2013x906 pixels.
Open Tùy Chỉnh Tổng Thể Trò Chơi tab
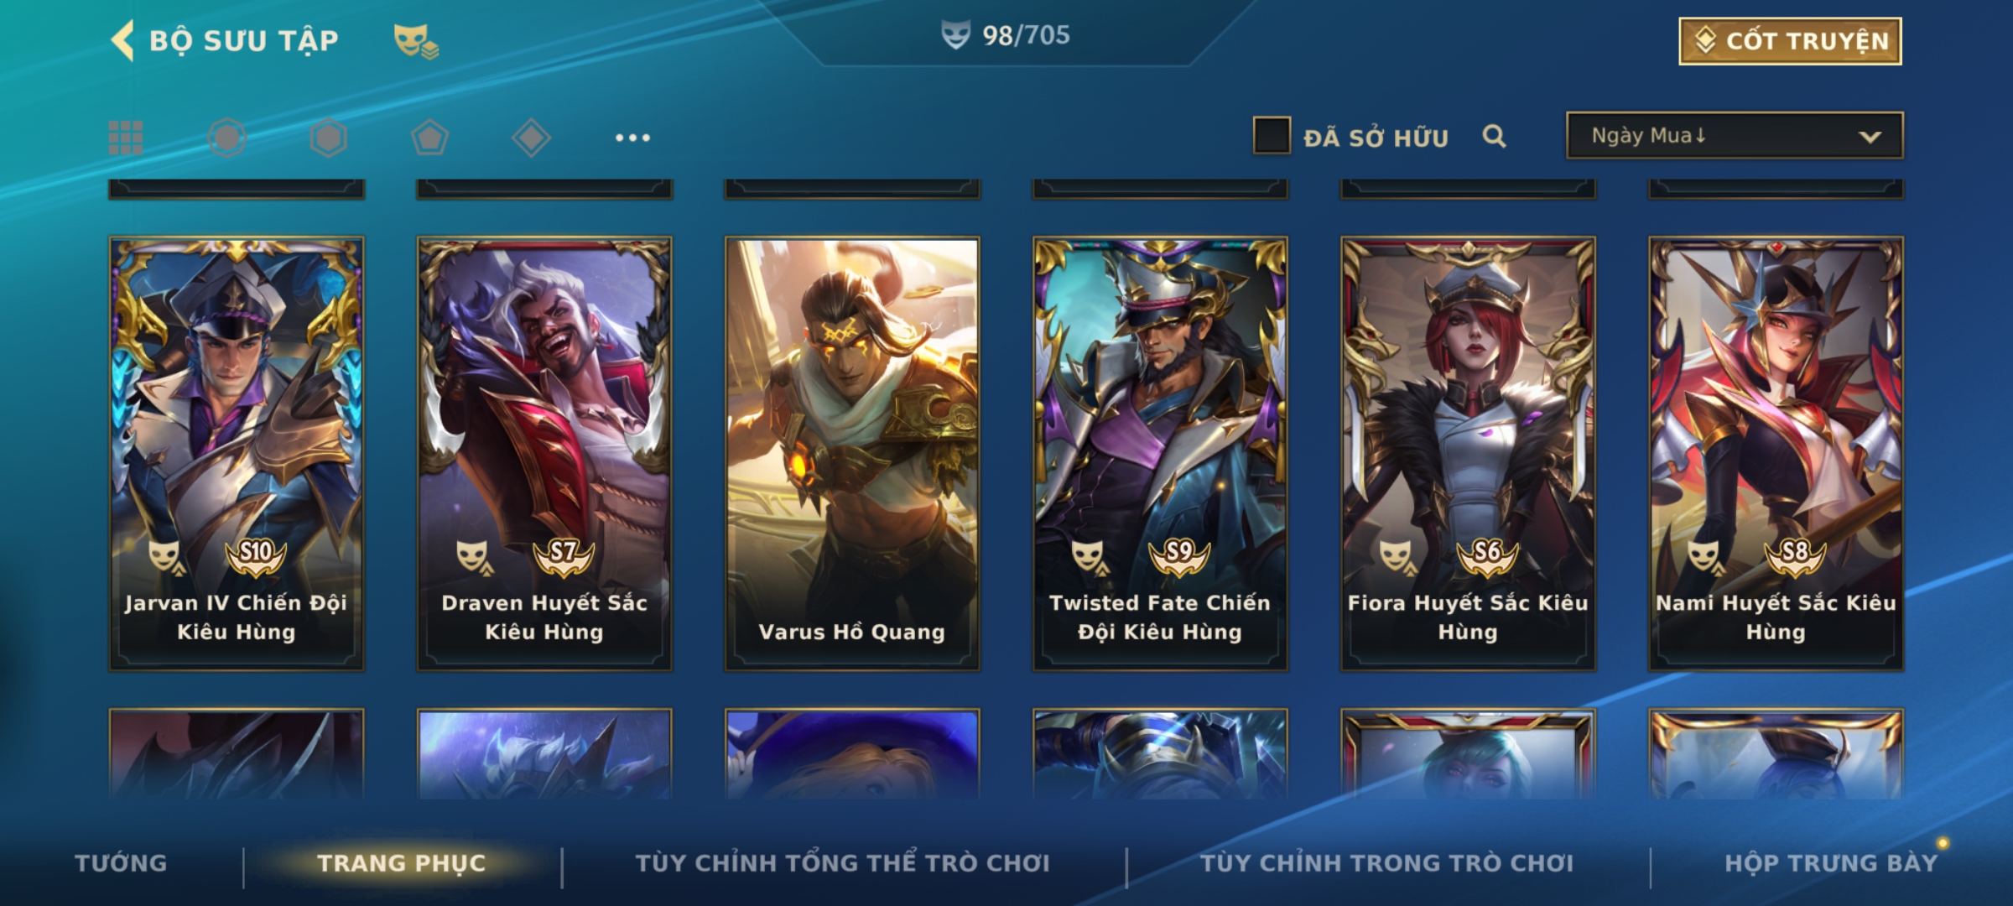(842, 863)
